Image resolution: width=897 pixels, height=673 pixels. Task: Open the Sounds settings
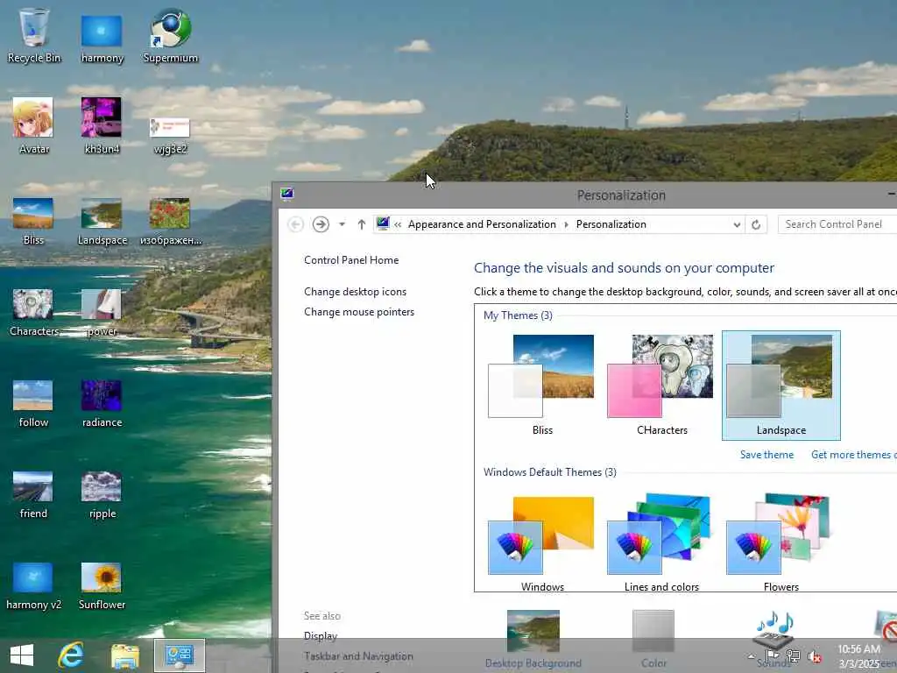point(773,639)
